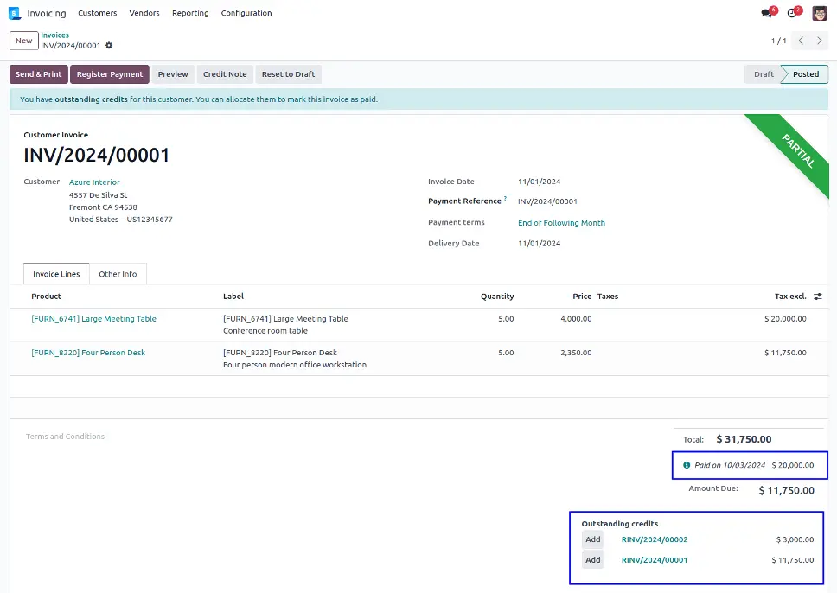Viewport: 837px width, 593px height.
Task: Open the Reporting menu
Action: 190,13
